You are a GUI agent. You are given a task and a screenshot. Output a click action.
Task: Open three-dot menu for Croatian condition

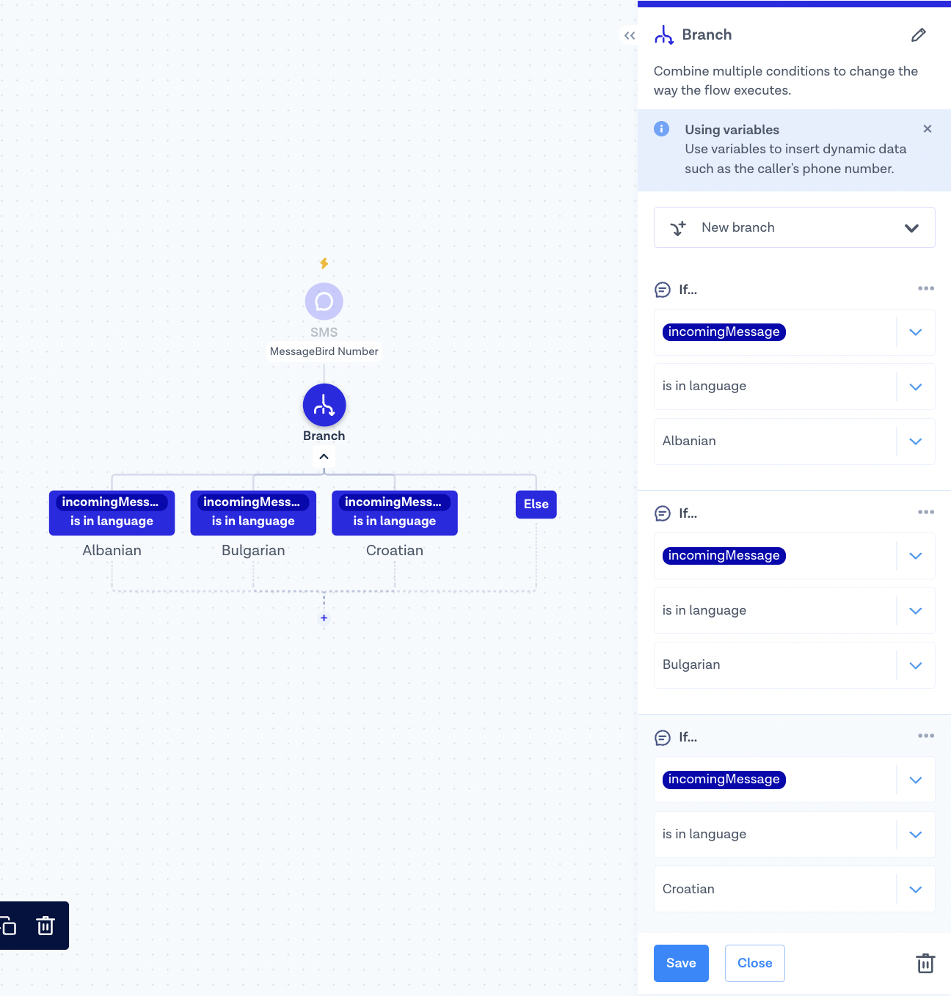coord(925,736)
